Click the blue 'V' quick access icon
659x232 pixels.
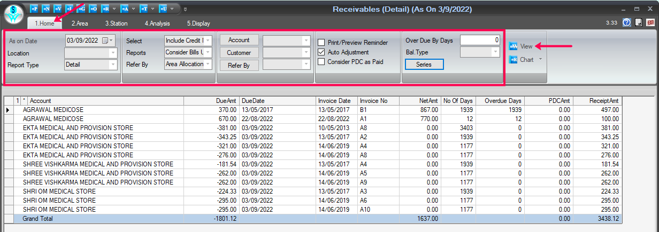(x=58, y=9)
